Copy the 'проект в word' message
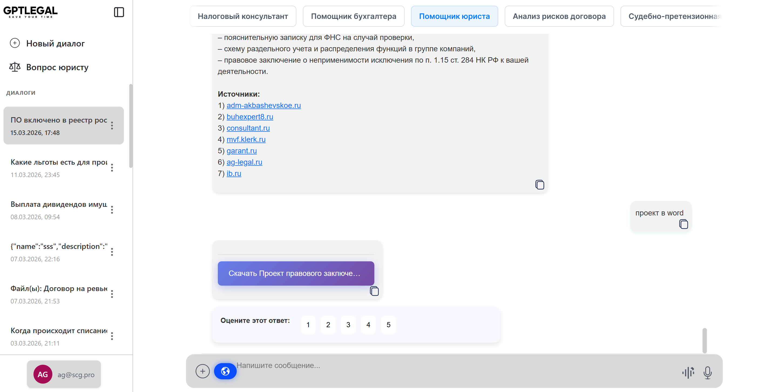This screenshot has width=773, height=392. tap(683, 224)
